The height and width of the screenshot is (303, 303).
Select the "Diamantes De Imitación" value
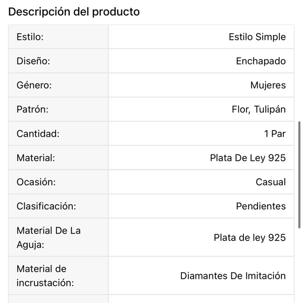233,276
